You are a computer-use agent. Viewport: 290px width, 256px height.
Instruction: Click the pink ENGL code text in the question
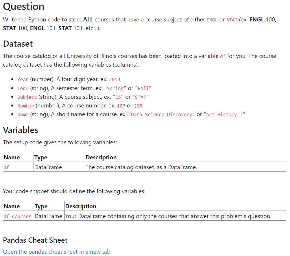point(212,20)
